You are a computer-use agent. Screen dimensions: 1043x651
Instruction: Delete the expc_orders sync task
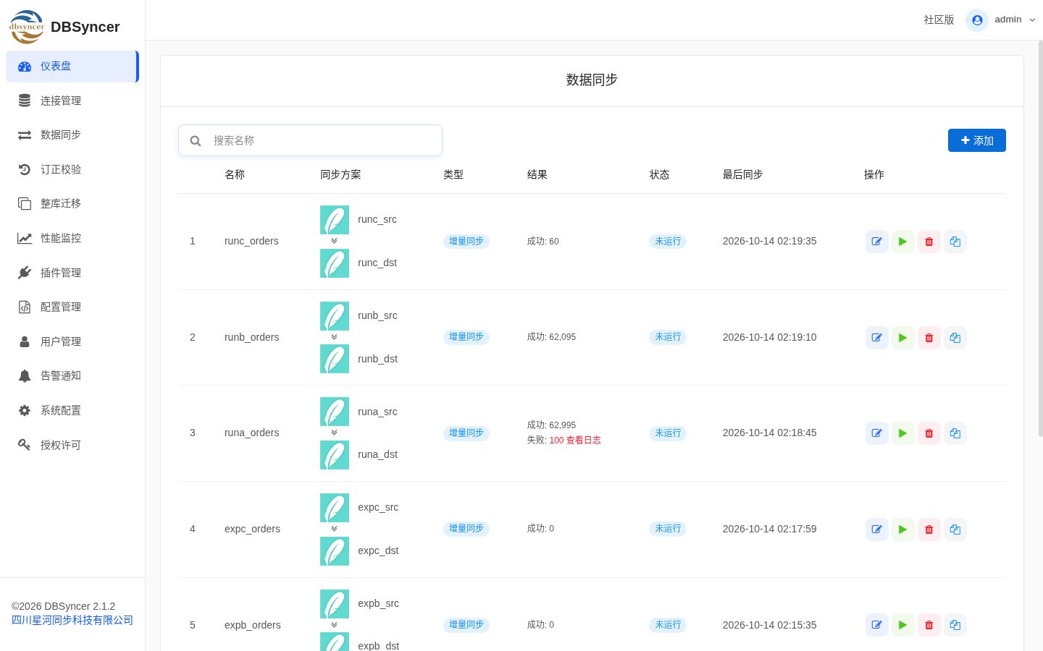tap(929, 529)
